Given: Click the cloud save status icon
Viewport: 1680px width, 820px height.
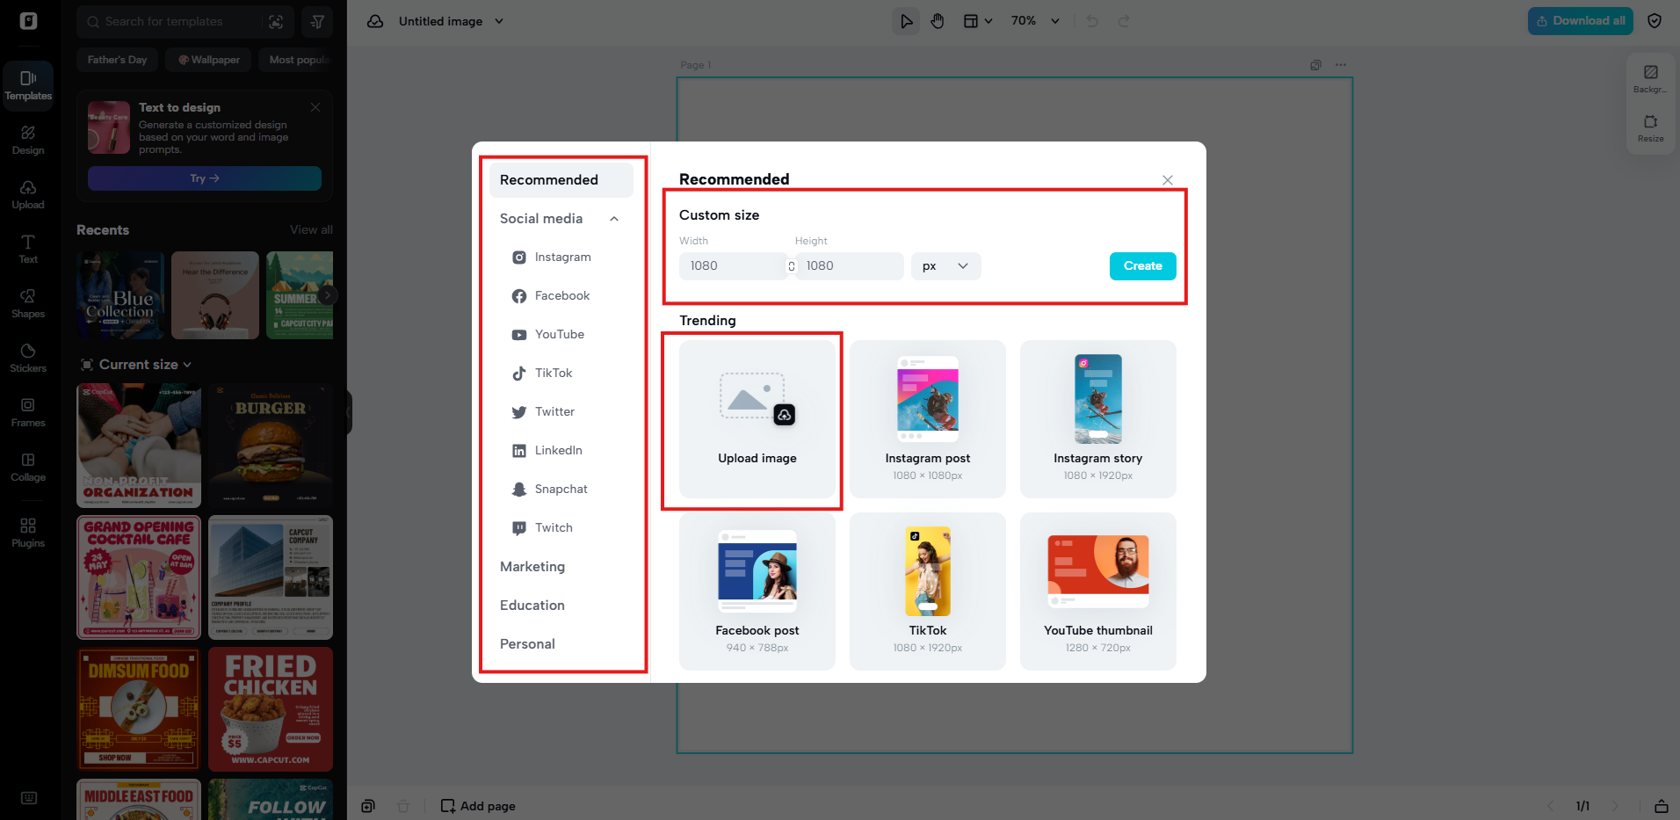Looking at the screenshot, I should tap(375, 21).
